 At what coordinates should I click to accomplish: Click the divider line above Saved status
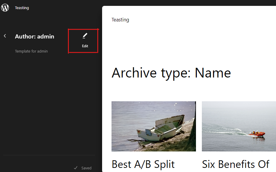49,155
